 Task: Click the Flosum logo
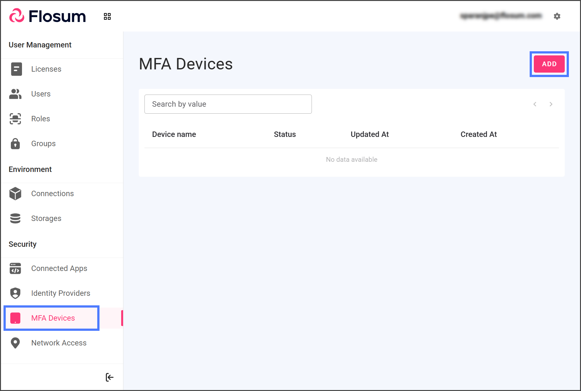tap(48, 16)
